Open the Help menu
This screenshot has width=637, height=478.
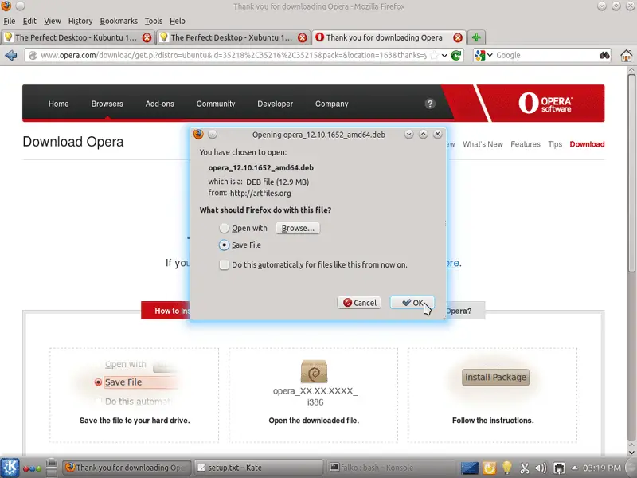coord(177,21)
